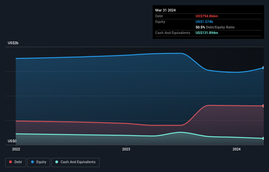This screenshot has height=172, width=269.
Task: Click the Mar 31 2024 tooltip date
Action: 165,10
